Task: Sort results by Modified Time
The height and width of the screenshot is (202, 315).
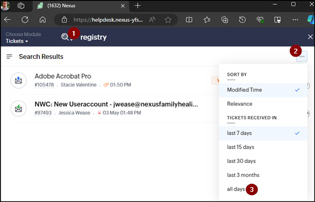Action: (x=263, y=90)
